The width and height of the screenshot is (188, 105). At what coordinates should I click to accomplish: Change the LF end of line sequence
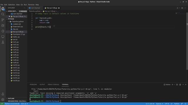pyautogui.click(x=172, y=104)
